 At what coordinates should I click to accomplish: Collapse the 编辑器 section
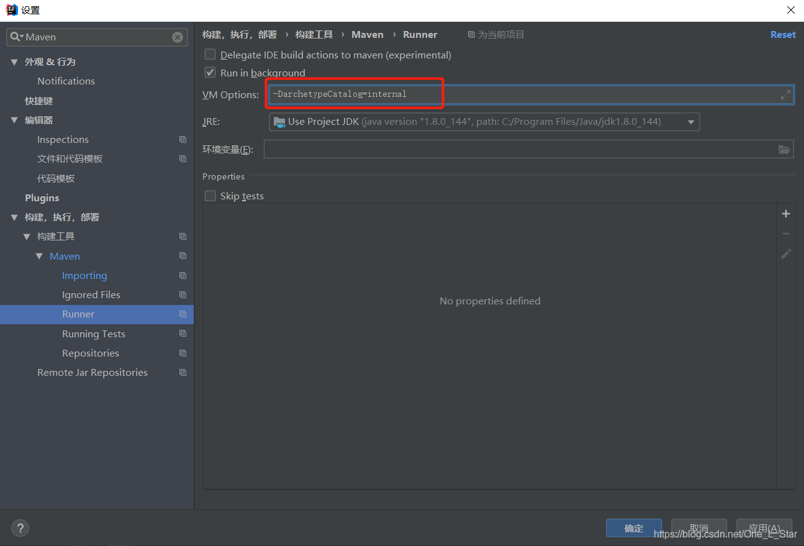[x=14, y=120]
